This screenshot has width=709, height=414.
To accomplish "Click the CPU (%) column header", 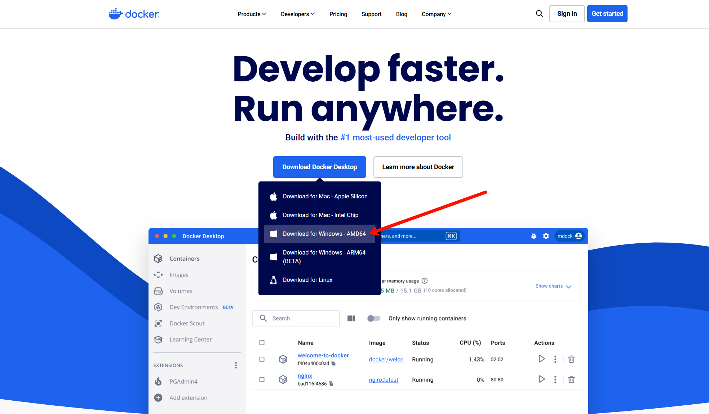I will click(x=470, y=343).
